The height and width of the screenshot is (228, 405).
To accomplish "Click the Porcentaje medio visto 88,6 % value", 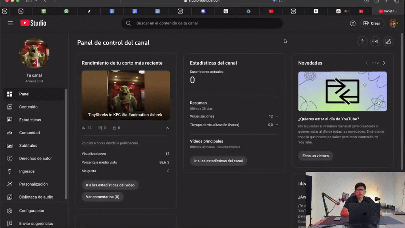I will coord(164,162).
